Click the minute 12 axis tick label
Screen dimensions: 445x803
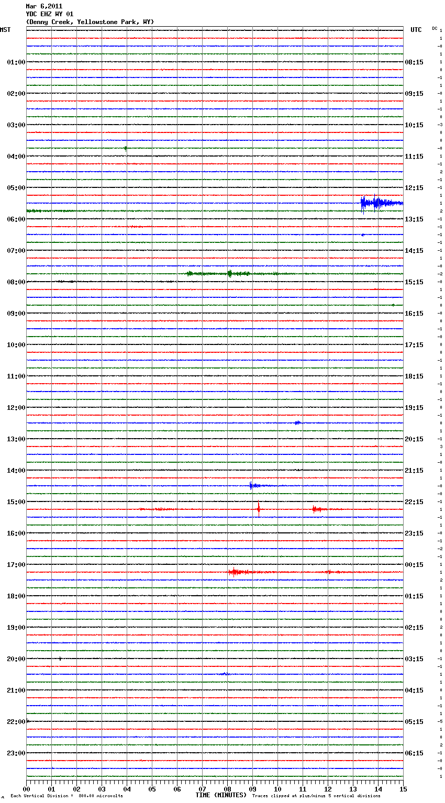(328, 789)
